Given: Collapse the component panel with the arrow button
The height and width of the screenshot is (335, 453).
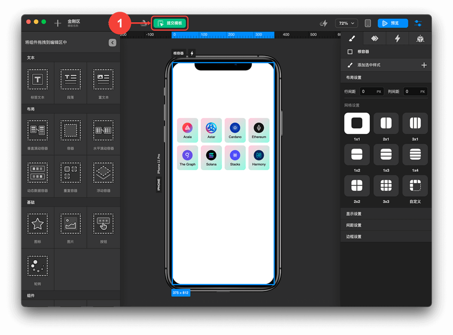Looking at the screenshot, I should [x=112, y=43].
